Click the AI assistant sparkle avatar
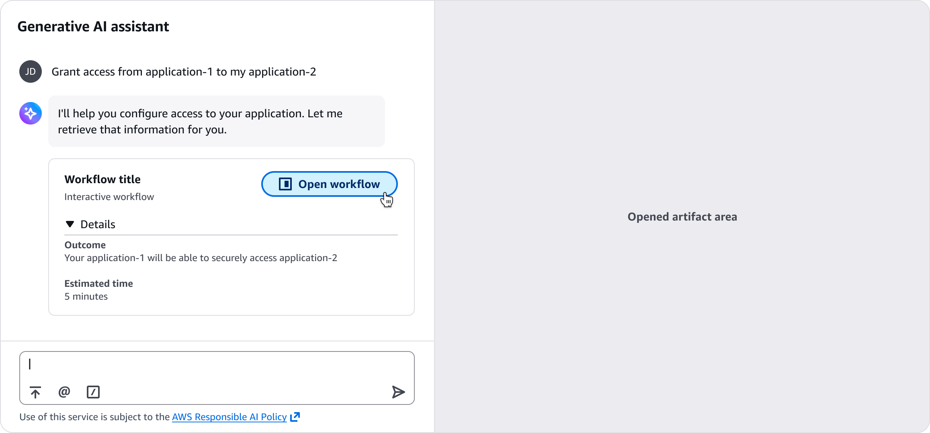Screen dimensions: 930x433 [x=31, y=113]
